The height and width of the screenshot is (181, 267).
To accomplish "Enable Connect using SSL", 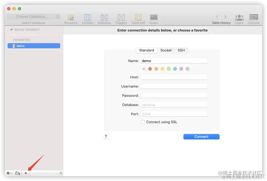I will (x=143, y=122).
